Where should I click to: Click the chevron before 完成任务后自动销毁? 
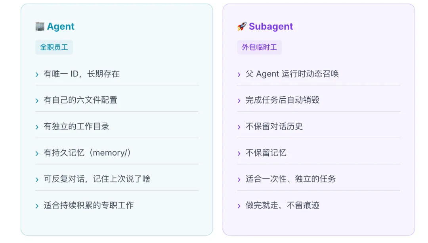(239, 101)
